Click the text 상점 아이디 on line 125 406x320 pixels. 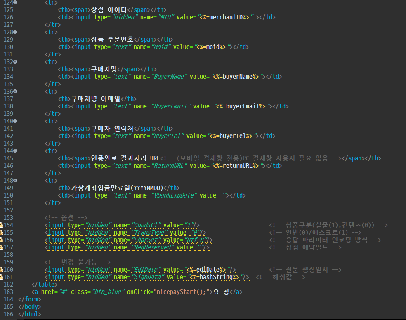(109, 10)
